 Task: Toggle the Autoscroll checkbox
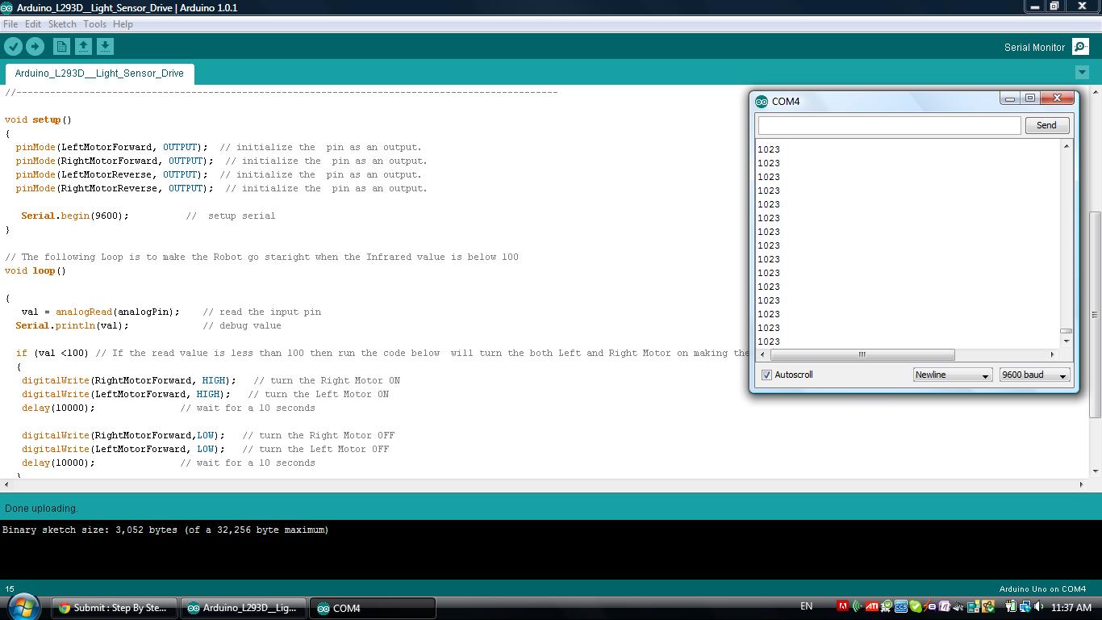tap(766, 375)
